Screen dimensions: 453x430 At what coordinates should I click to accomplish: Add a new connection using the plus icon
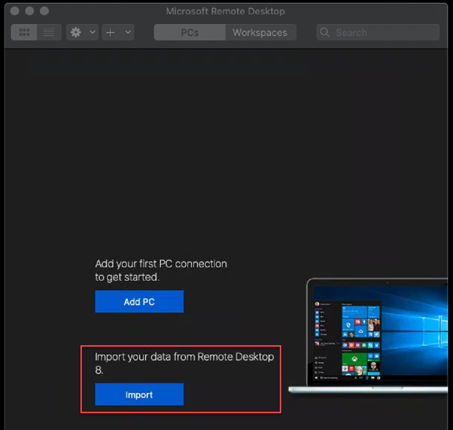pos(109,32)
